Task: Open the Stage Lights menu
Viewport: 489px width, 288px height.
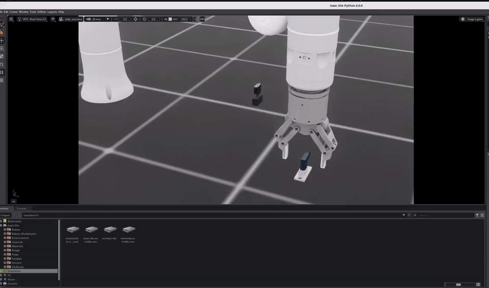Action: pos(472,19)
